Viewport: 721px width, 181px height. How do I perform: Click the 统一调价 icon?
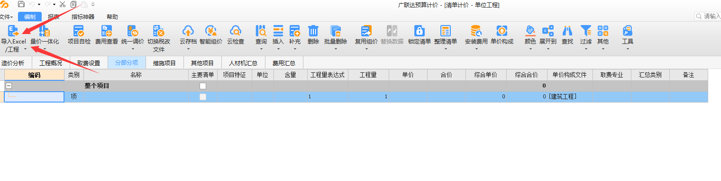[x=133, y=31]
